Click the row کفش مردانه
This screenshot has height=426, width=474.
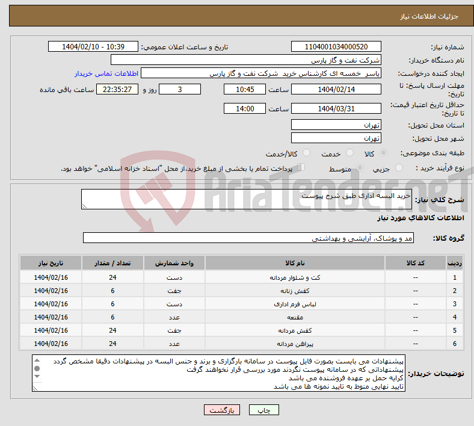[242, 330]
